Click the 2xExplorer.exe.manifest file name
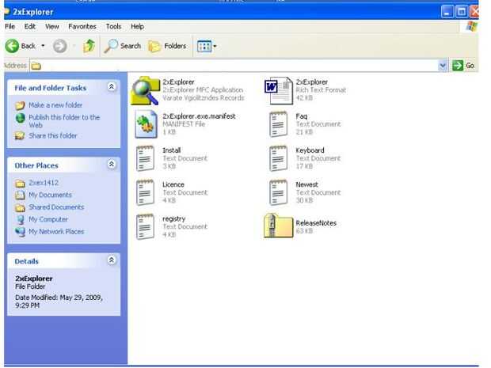This screenshot has height=368, width=491. click(x=199, y=116)
